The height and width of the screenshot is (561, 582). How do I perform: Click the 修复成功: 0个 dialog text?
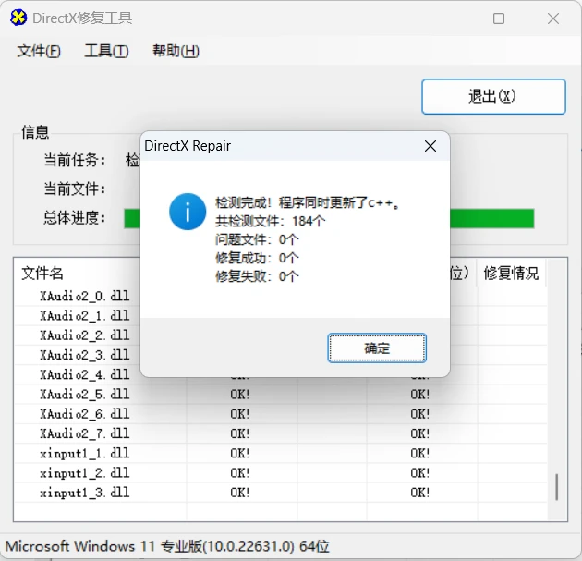point(257,258)
